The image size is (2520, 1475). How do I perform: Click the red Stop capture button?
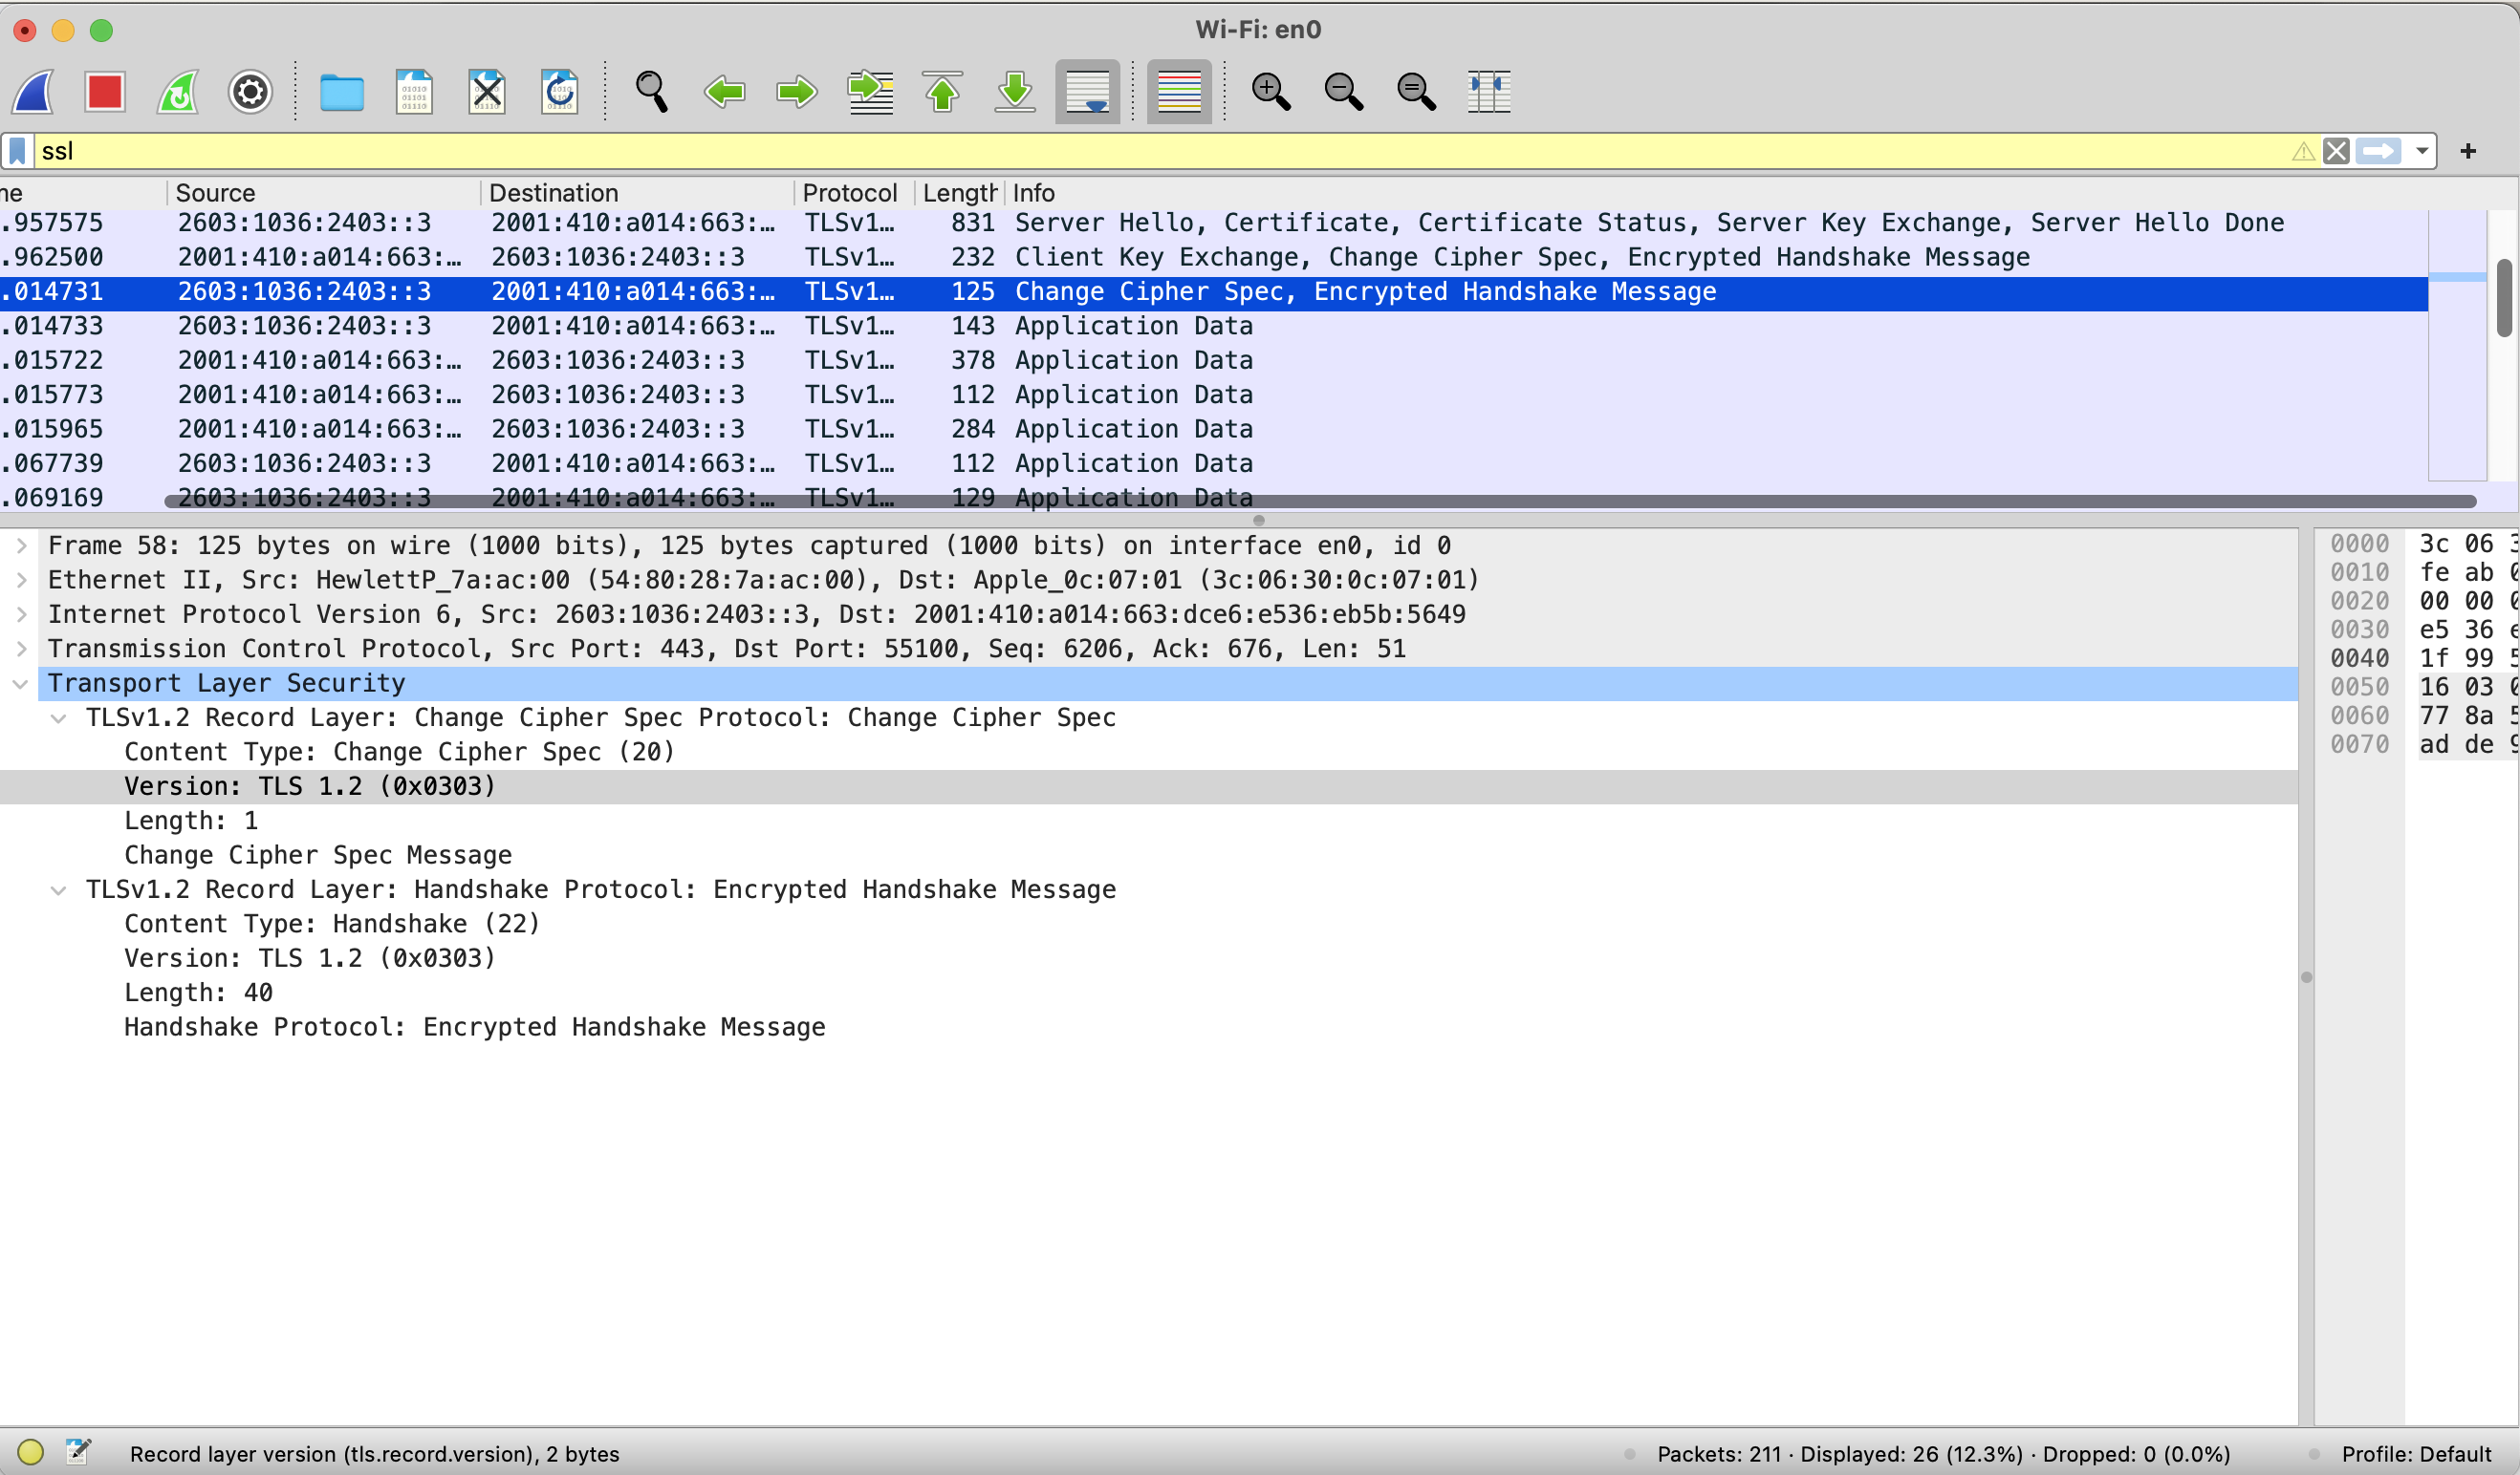pyautogui.click(x=104, y=92)
